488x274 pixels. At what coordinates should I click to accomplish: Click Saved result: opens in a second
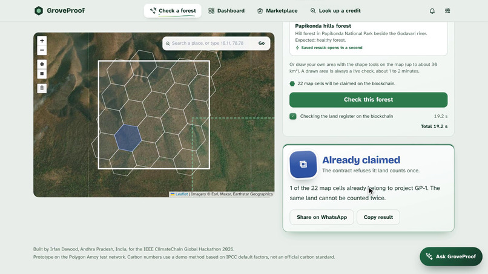tap(329, 48)
